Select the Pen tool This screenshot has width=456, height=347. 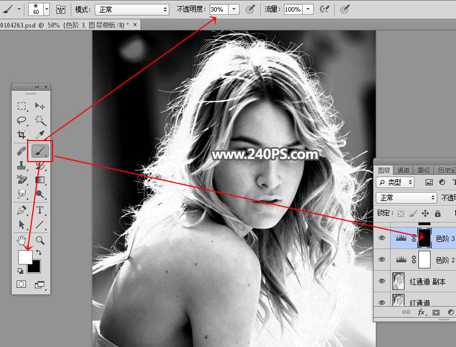(x=22, y=210)
